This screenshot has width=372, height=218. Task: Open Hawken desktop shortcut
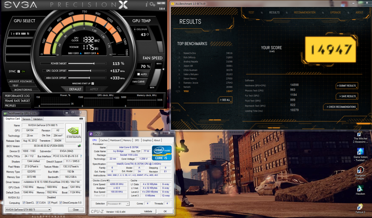pyautogui.click(x=360, y=190)
